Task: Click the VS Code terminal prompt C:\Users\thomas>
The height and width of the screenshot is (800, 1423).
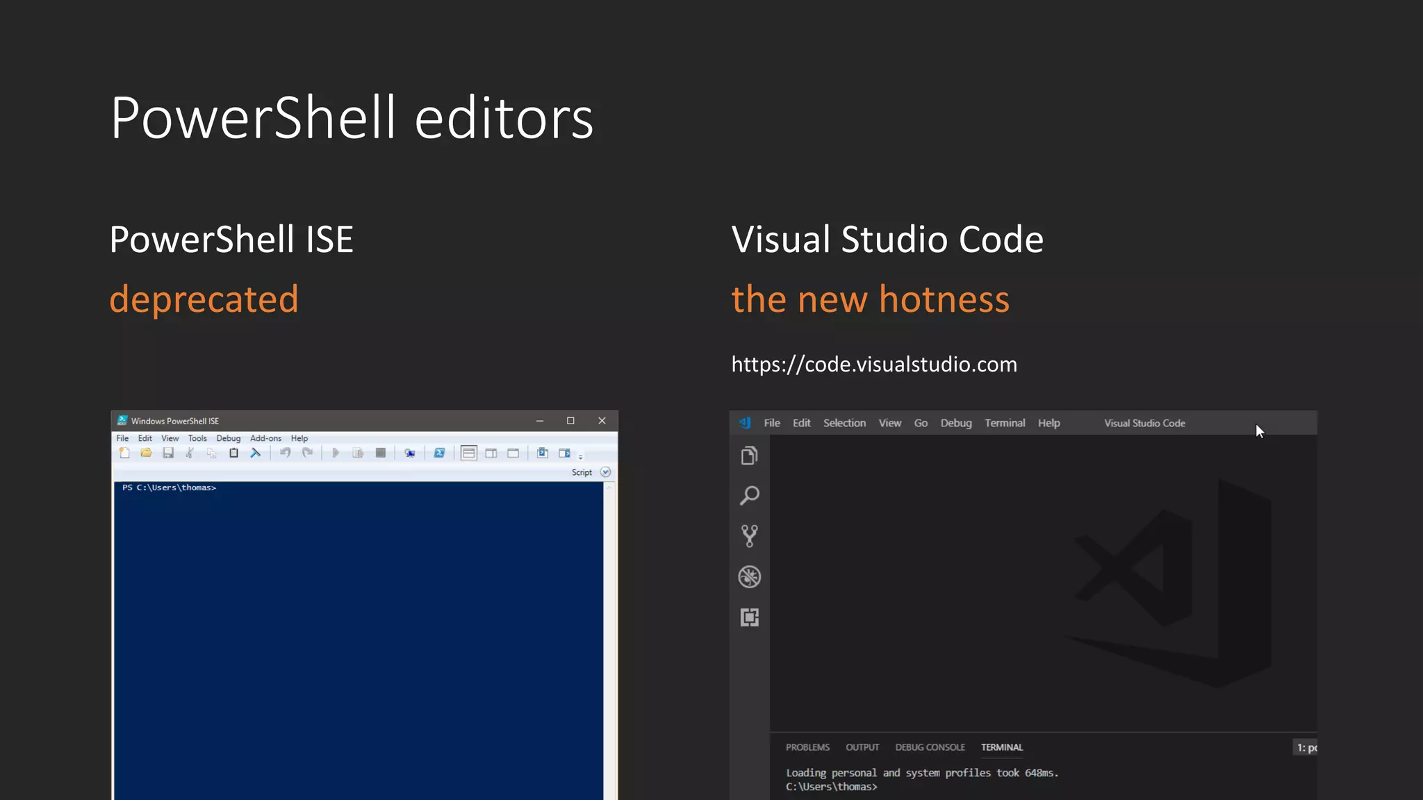Action: click(832, 787)
